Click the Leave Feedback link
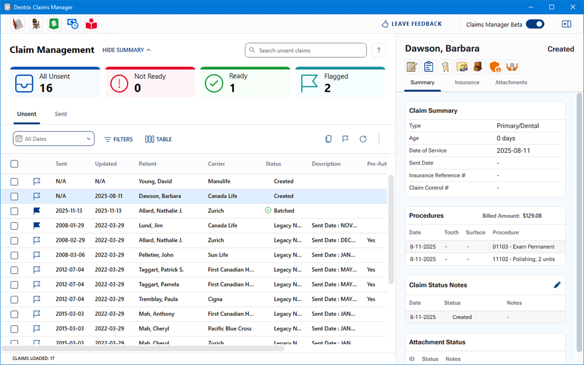The width and height of the screenshot is (584, 365). click(412, 24)
